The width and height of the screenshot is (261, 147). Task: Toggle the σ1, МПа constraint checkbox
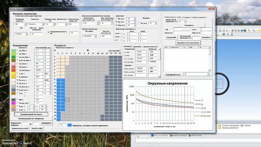click(18, 51)
